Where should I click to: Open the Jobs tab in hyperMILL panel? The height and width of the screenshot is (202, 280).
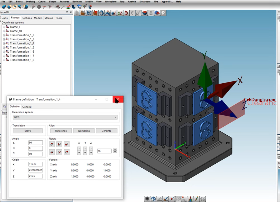click(5, 18)
